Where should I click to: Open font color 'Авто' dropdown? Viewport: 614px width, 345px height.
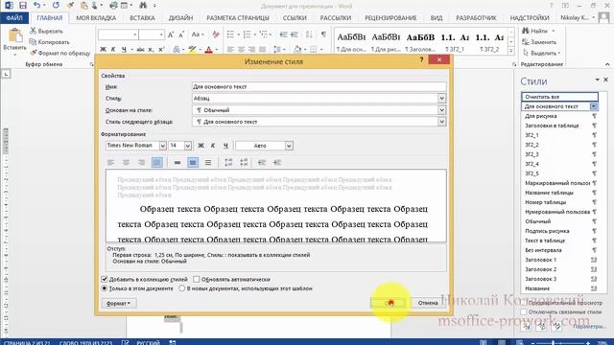tap(289, 146)
